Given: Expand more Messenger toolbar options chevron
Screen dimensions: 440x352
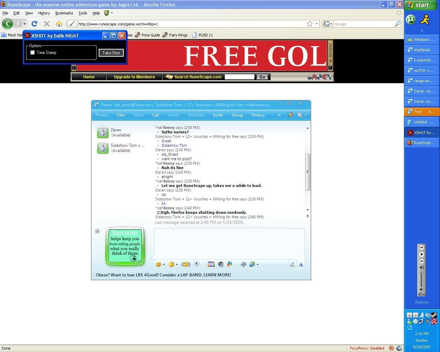Looking at the screenshot, I should 279,115.
